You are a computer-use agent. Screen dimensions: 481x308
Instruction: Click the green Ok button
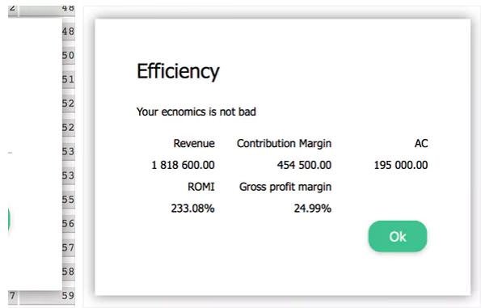[x=398, y=237]
